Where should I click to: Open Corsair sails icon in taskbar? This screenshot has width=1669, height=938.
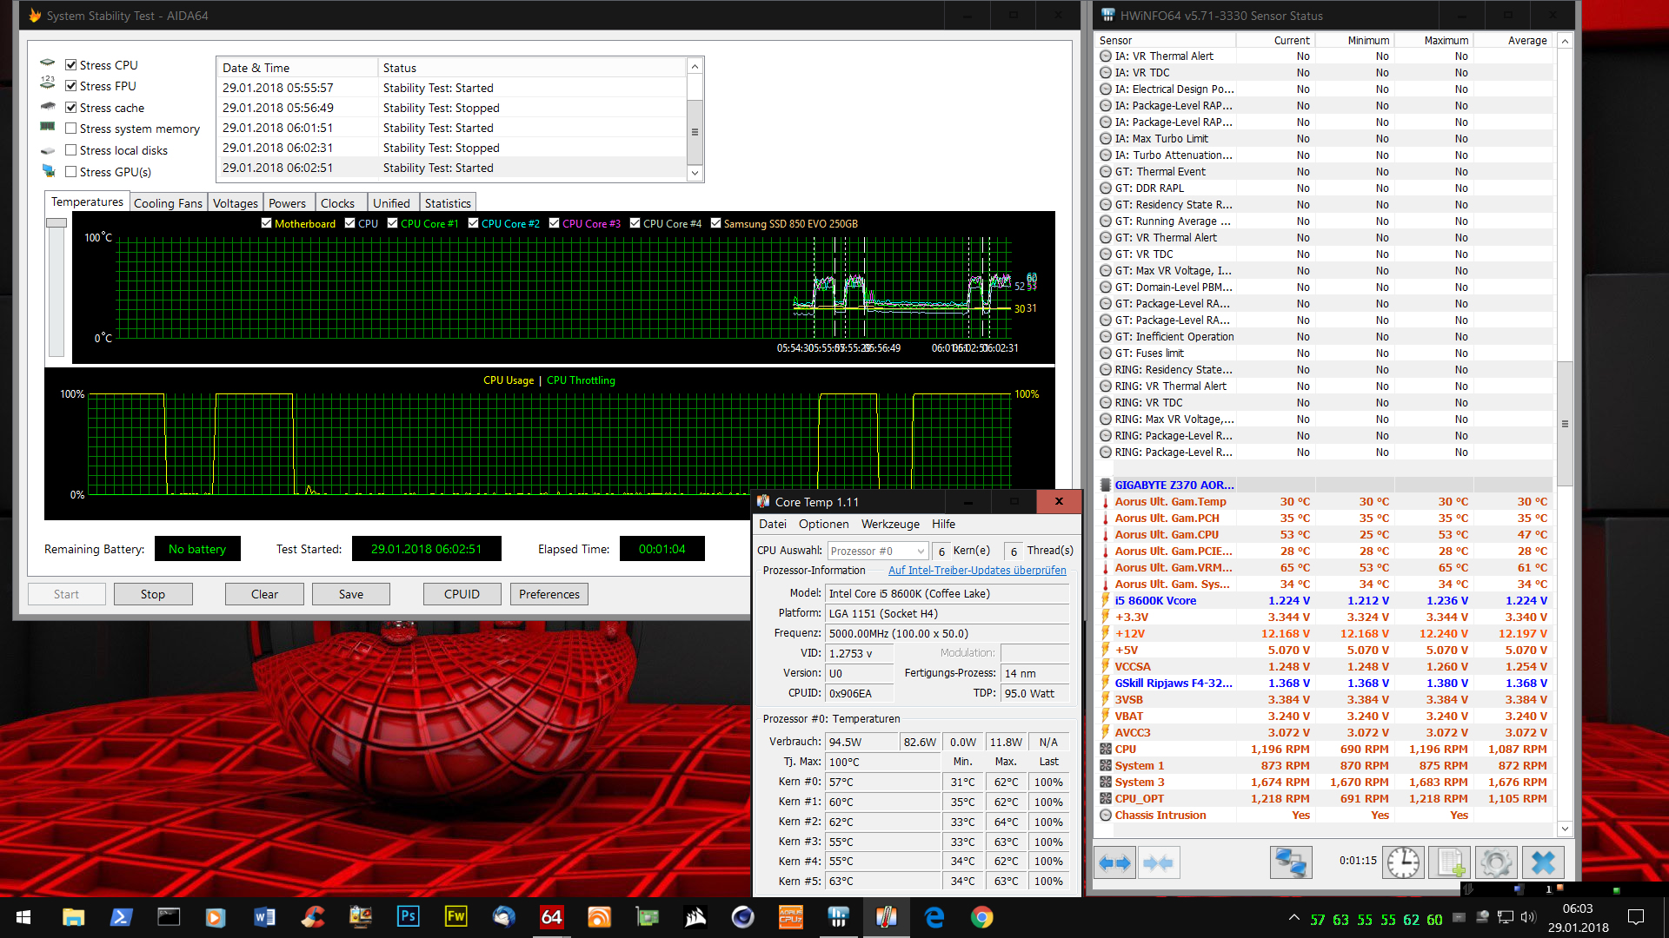click(x=695, y=917)
